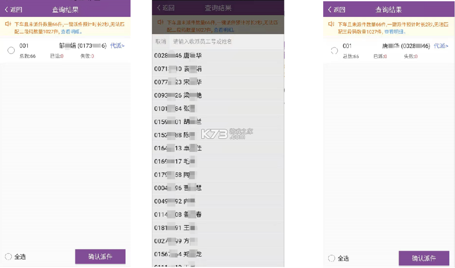Tap the 返回 label in the left navigation bar
The width and height of the screenshot is (455, 268).
pyautogui.click(x=17, y=9)
